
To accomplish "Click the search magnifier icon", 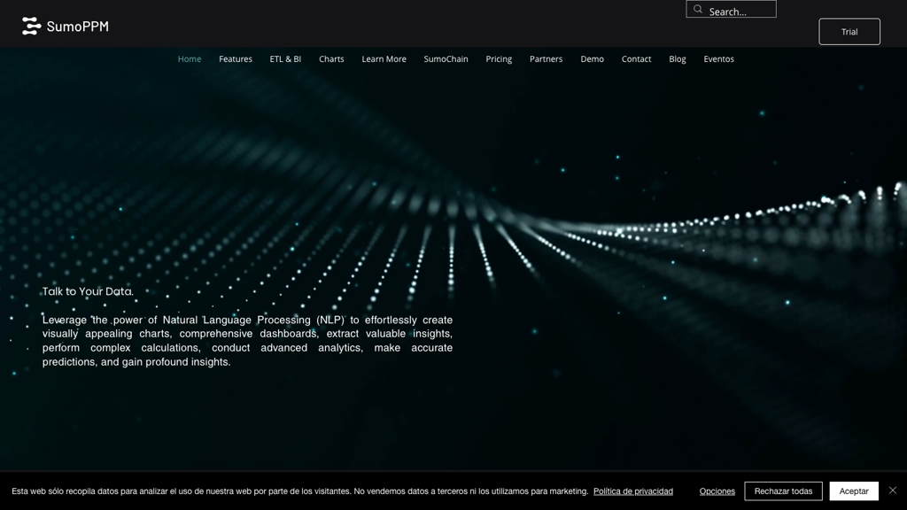I will (698, 10).
